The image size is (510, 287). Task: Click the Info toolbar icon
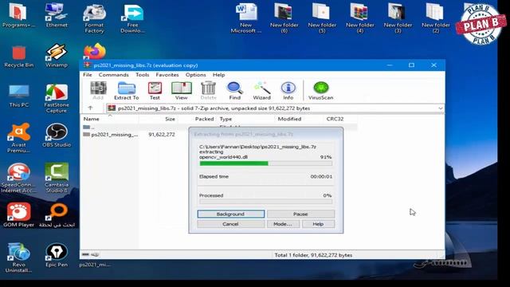coord(288,90)
